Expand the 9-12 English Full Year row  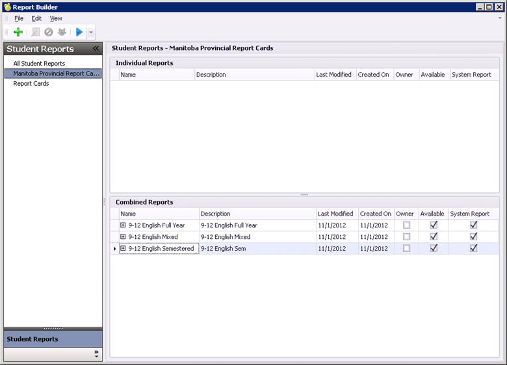click(123, 225)
